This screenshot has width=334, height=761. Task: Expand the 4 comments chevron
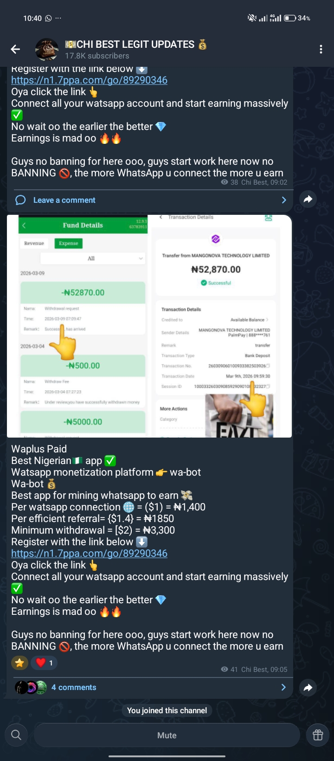point(283,687)
